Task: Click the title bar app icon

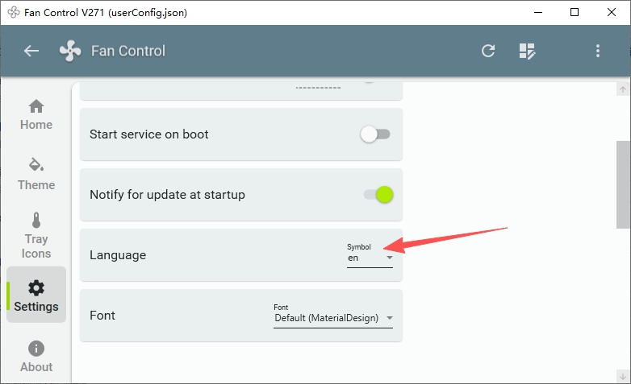Action: coord(13,12)
